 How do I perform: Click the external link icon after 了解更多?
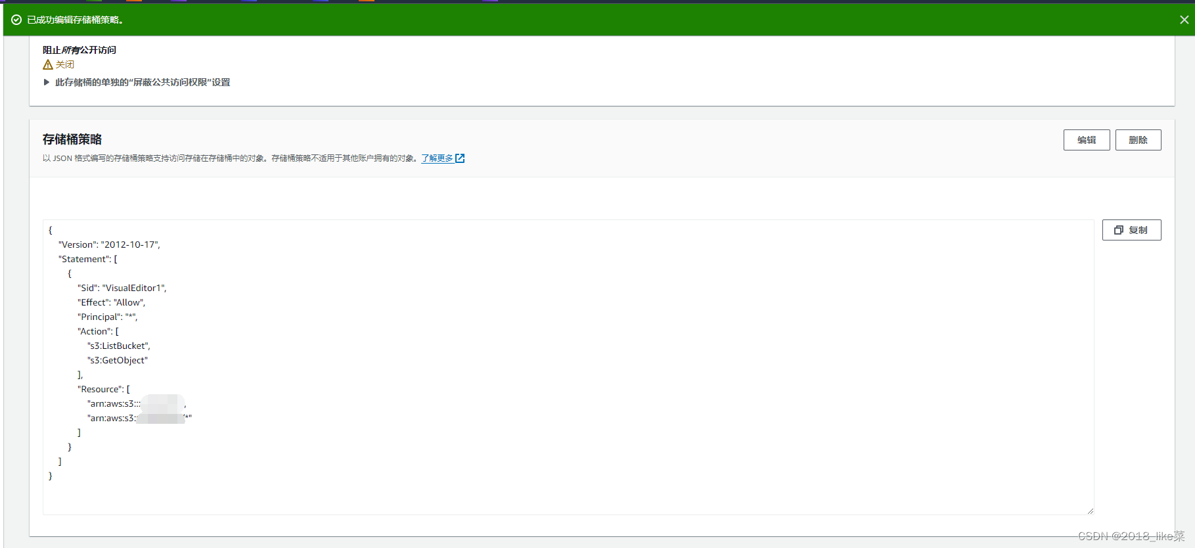click(460, 158)
